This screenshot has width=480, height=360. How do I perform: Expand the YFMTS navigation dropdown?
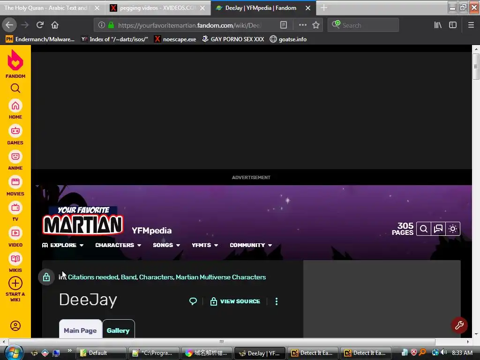pyautogui.click(x=205, y=245)
